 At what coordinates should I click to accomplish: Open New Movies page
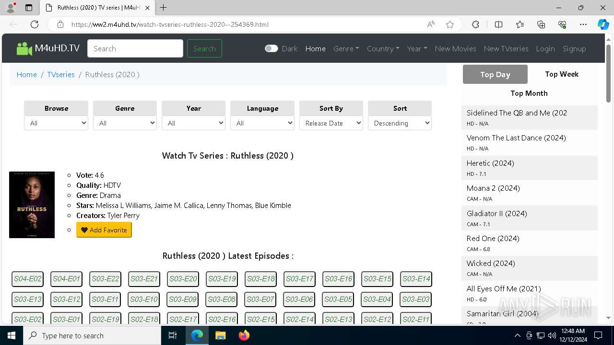click(456, 48)
